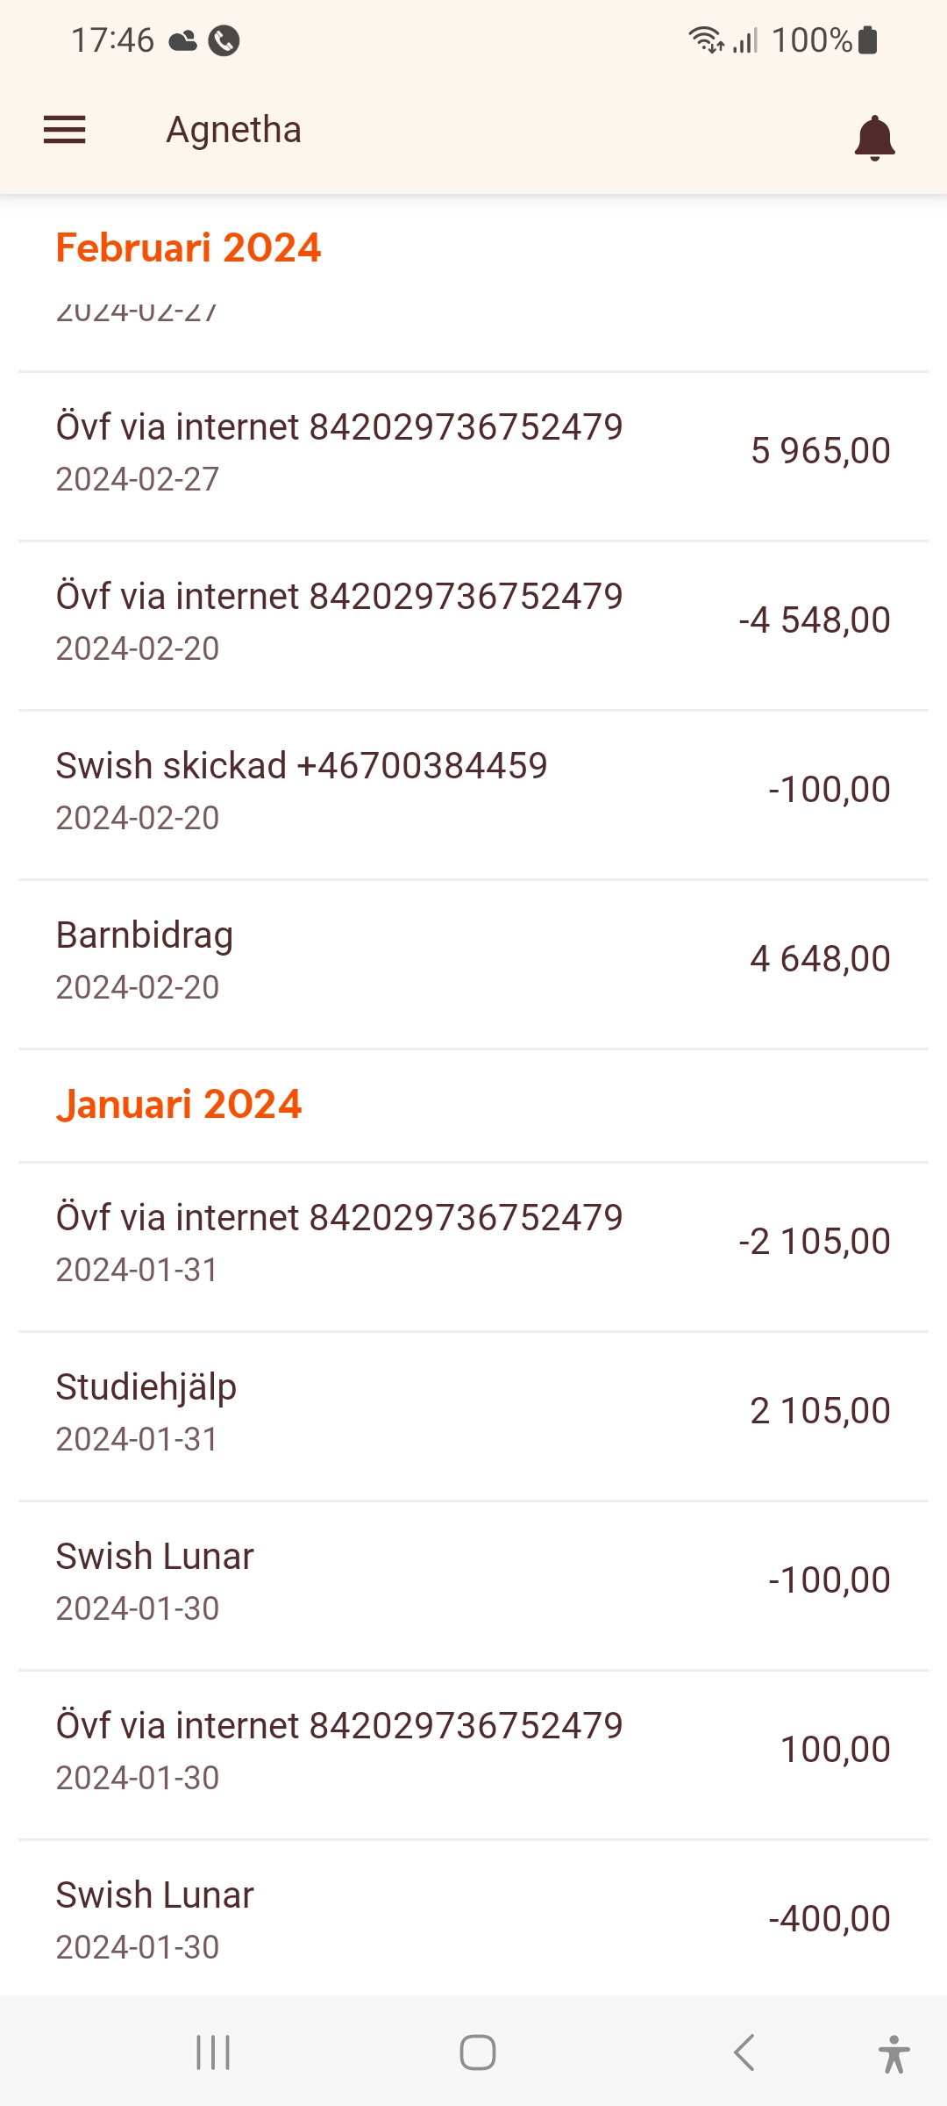Open the -2 105,00 transfer from 2024-01-31
This screenshot has height=2106, width=947.
tap(473, 1243)
